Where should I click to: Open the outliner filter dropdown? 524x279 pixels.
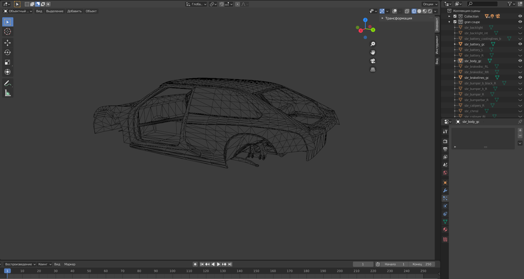[511, 4]
